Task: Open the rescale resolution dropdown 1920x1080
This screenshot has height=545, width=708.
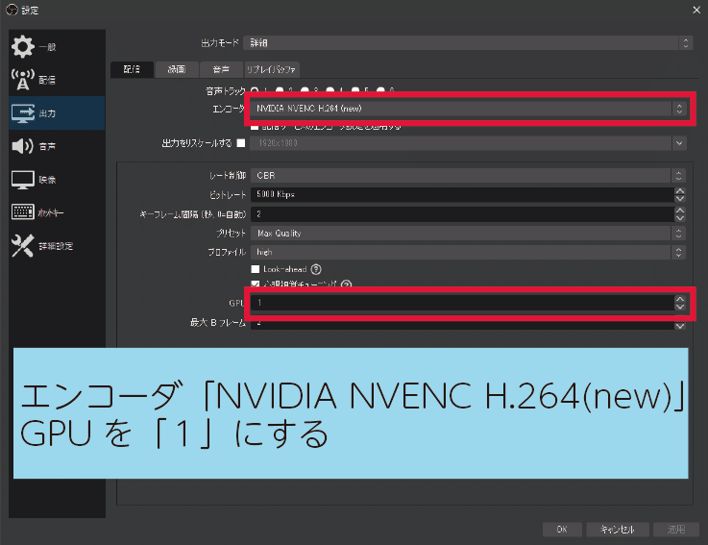Action: (468, 143)
